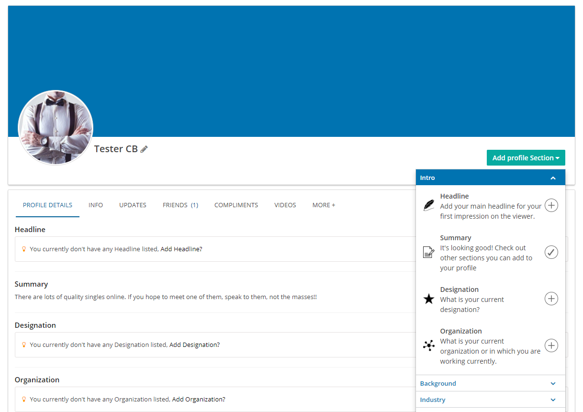The width and height of the screenshot is (583, 412).
Task: Click the plus circle to add Organization
Action: 551,345
